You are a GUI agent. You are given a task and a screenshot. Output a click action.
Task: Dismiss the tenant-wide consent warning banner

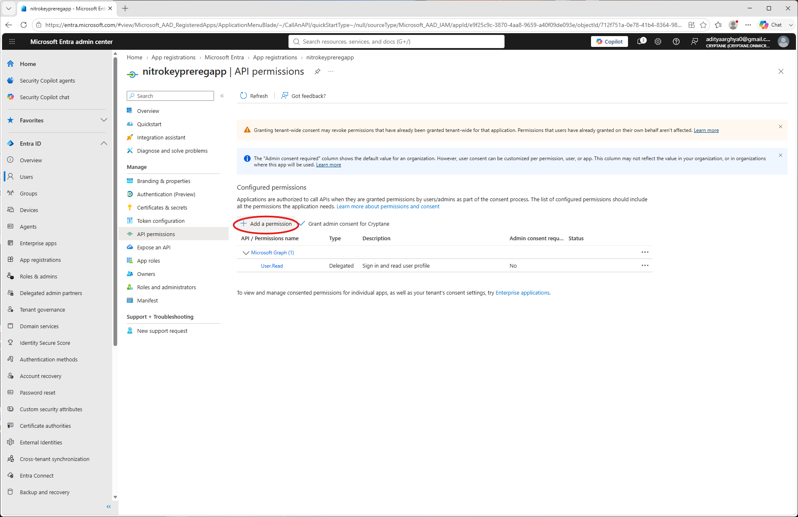(781, 127)
